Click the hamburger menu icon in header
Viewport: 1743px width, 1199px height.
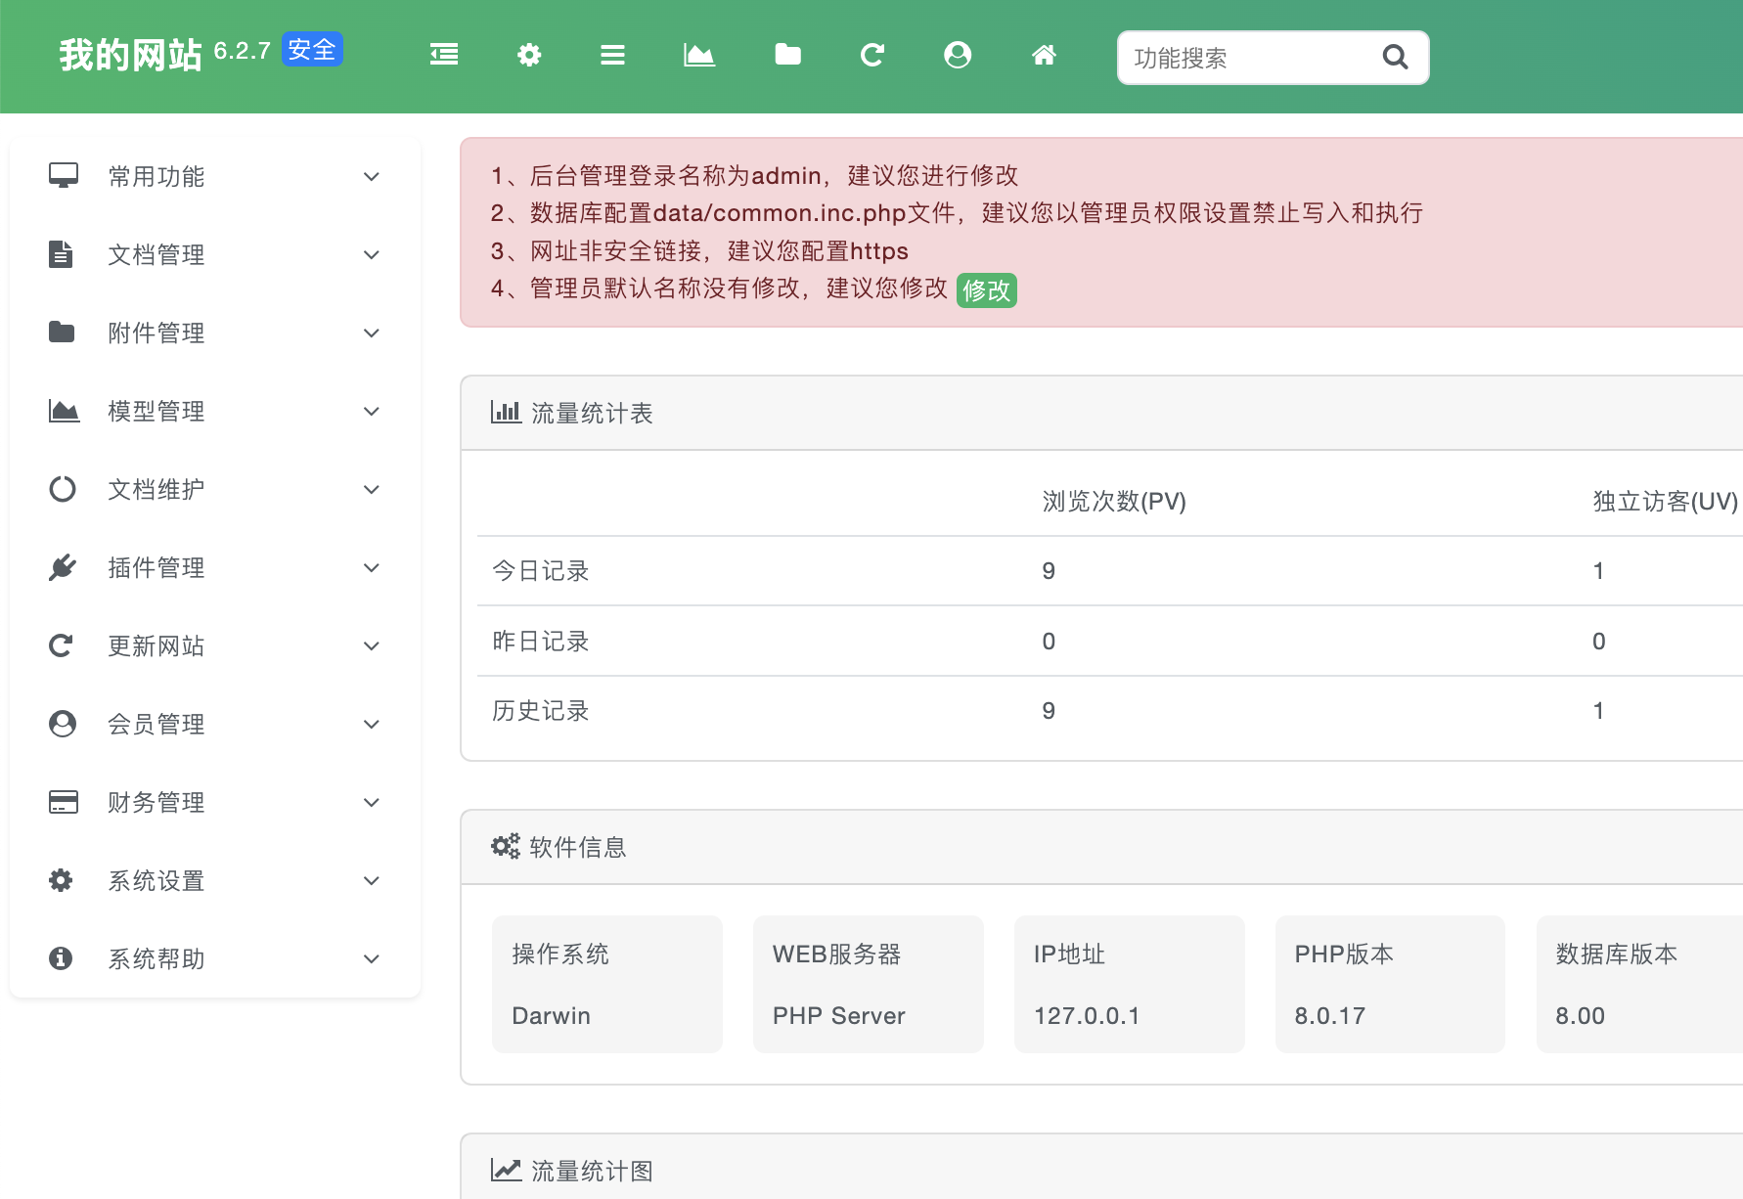[x=613, y=55]
